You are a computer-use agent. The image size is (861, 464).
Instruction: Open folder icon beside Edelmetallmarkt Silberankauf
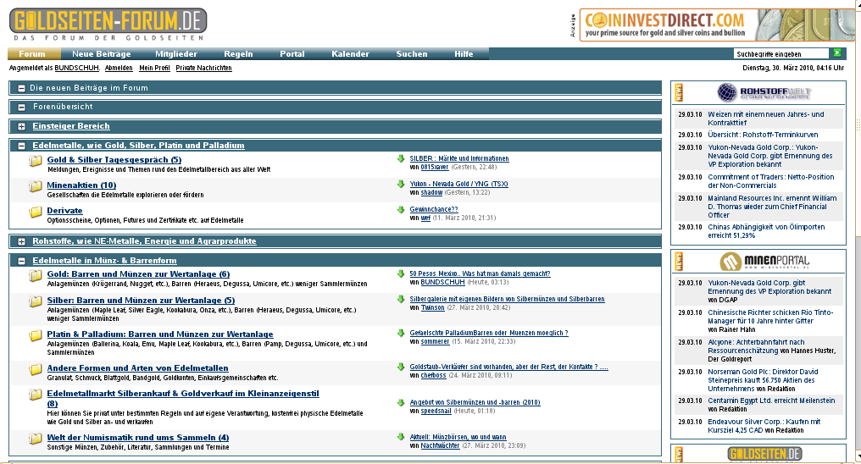pos(35,395)
